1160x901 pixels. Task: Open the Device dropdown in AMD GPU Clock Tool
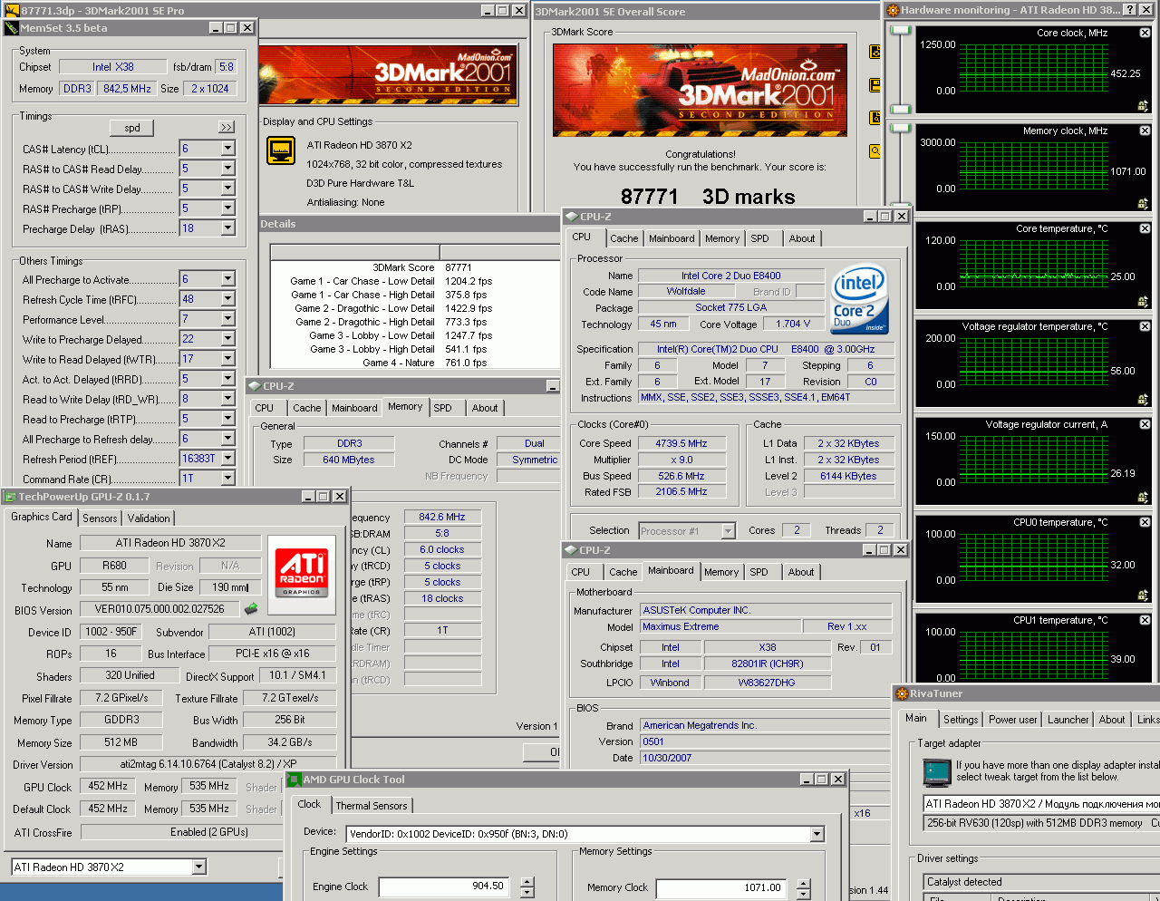[x=817, y=834]
